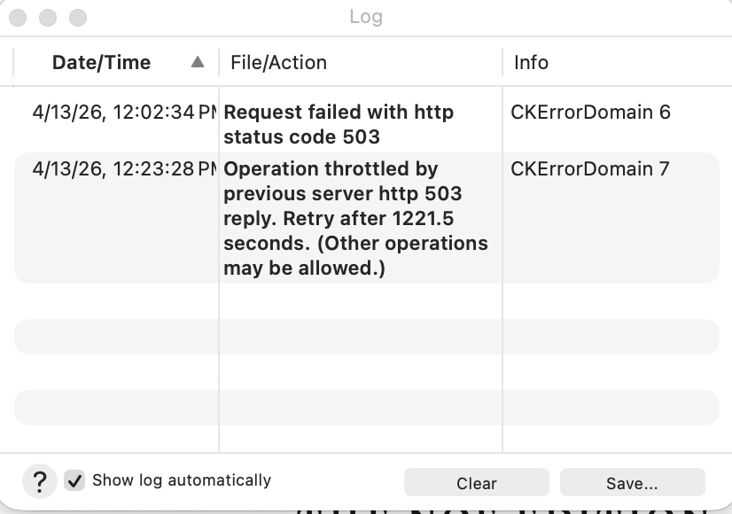732x514 pixels.
Task: Click the CKErrorDomain 6 info cell
Action: tap(590, 113)
